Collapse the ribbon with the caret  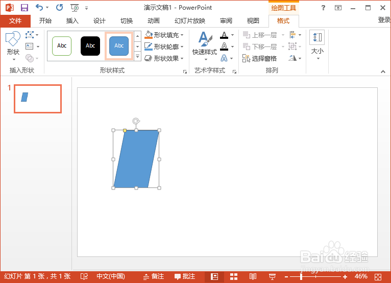[383, 72]
